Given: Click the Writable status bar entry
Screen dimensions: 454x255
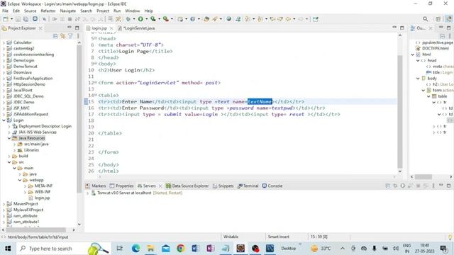Looking at the screenshot, I should [231, 237].
